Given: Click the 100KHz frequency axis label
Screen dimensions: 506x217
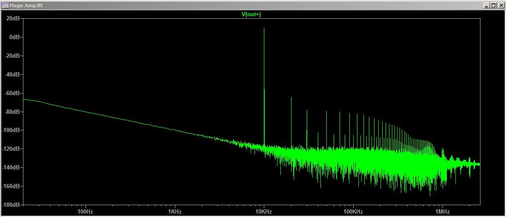Looking at the screenshot, I should (353, 211).
